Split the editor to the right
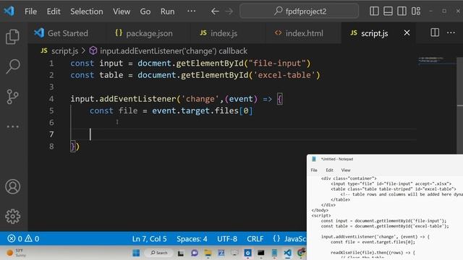463x260 pixels. click(x=435, y=32)
